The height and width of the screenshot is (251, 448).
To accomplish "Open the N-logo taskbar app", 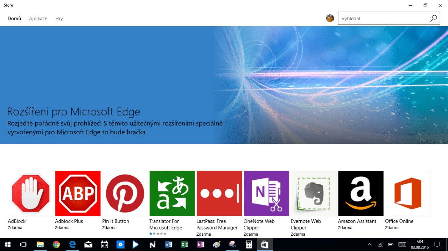I will click(152, 245).
